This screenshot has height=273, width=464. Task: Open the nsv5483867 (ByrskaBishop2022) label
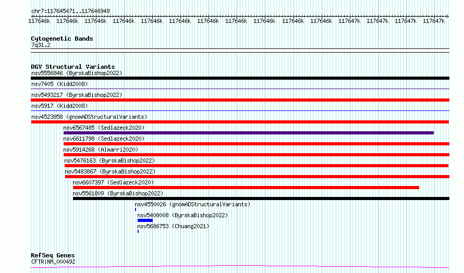[110, 171]
